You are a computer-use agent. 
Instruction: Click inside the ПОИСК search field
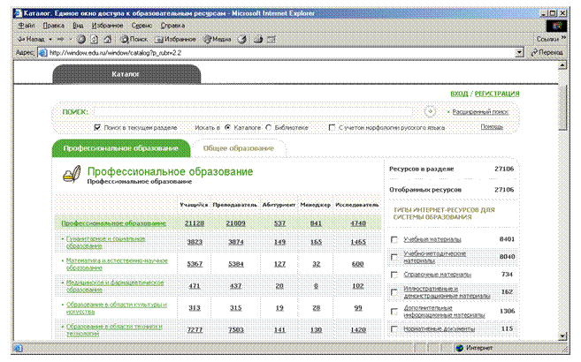point(253,111)
